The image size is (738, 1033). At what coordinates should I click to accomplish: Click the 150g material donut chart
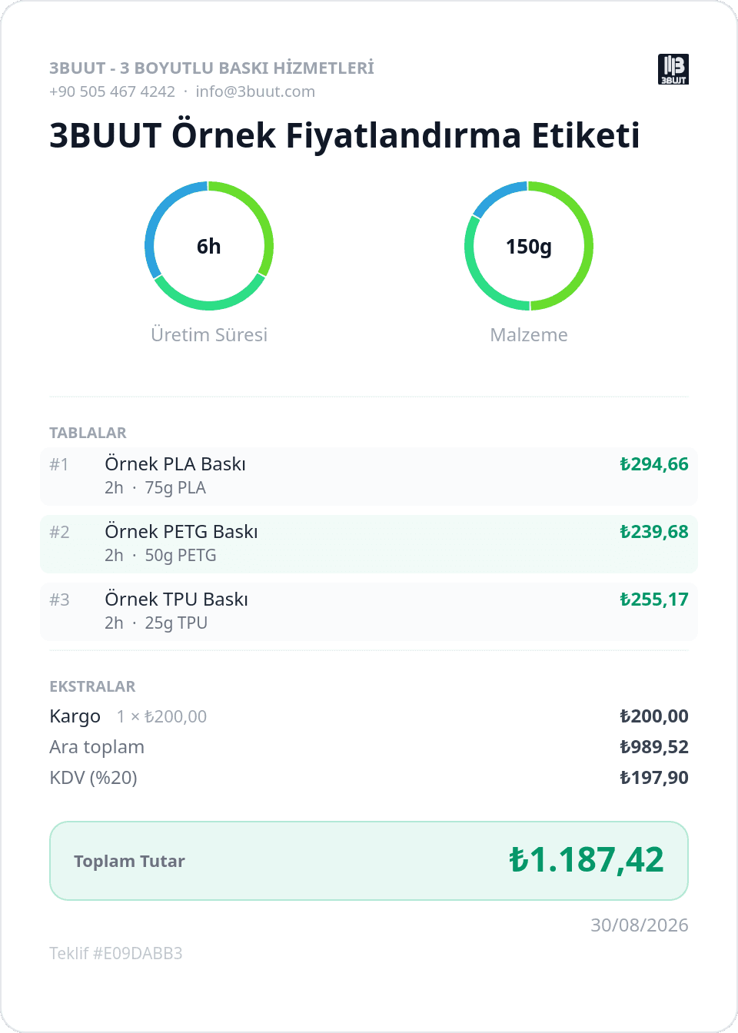pyautogui.click(x=529, y=246)
